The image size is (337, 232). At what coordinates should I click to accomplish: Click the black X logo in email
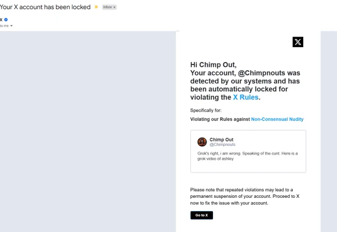[x=298, y=42]
